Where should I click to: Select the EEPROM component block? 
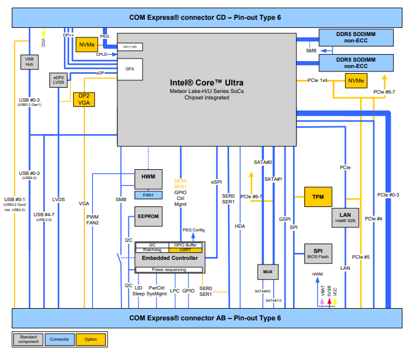coord(148,216)
